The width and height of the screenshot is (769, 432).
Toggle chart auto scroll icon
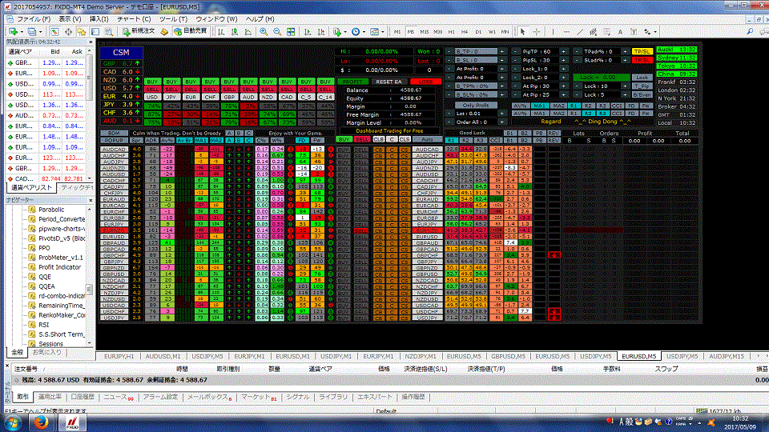(308, 32)
